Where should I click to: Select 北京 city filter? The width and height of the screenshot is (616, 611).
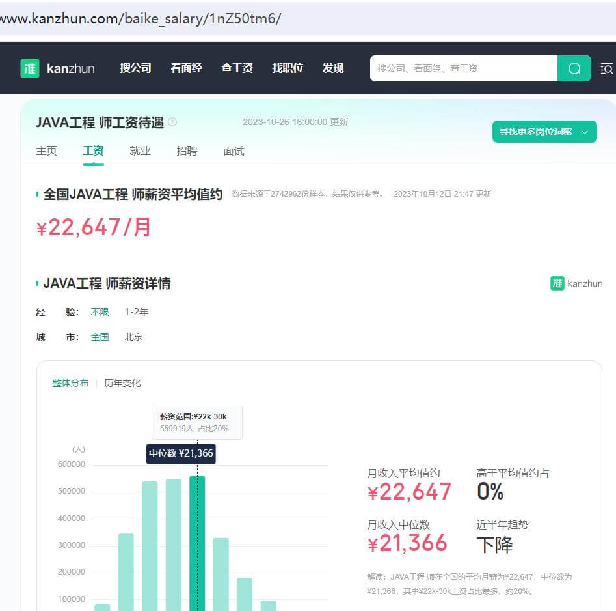[133, 337]
